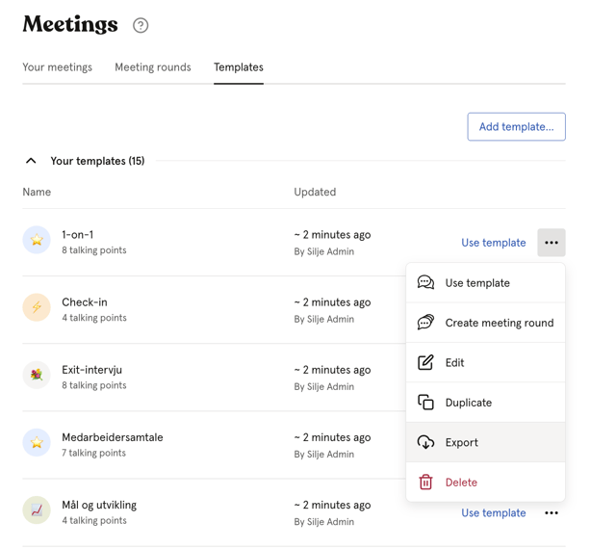Open the Meeting rounds tab
Screen dimensions: 590x549
(153, 67)
